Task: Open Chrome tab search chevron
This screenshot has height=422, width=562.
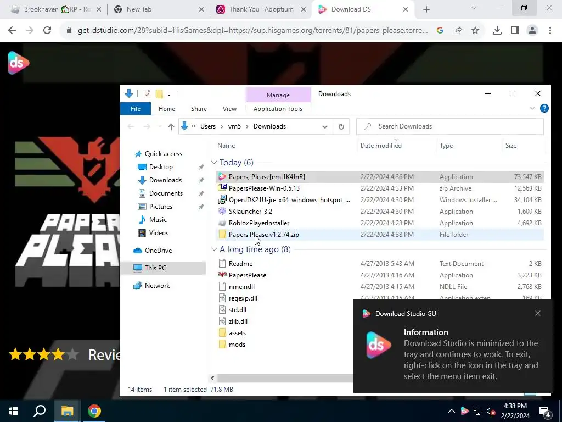Action: click(x=474, y=8)
